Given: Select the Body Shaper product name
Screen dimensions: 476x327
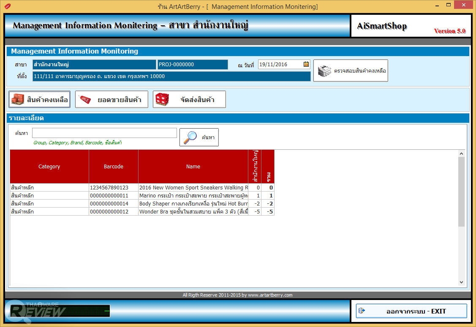Looking at the screenshot, I should point(193,203).
